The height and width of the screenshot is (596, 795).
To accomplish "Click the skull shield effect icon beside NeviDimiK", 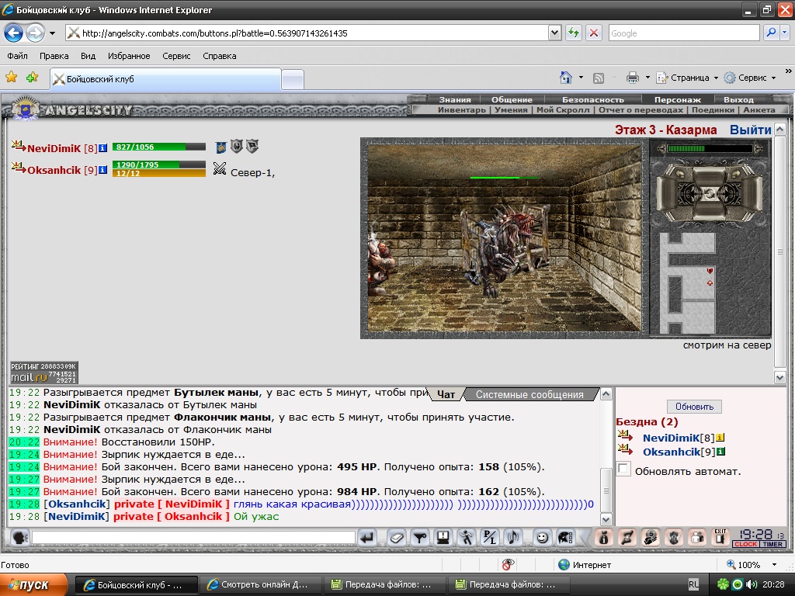I will click(x=236, y=147).
